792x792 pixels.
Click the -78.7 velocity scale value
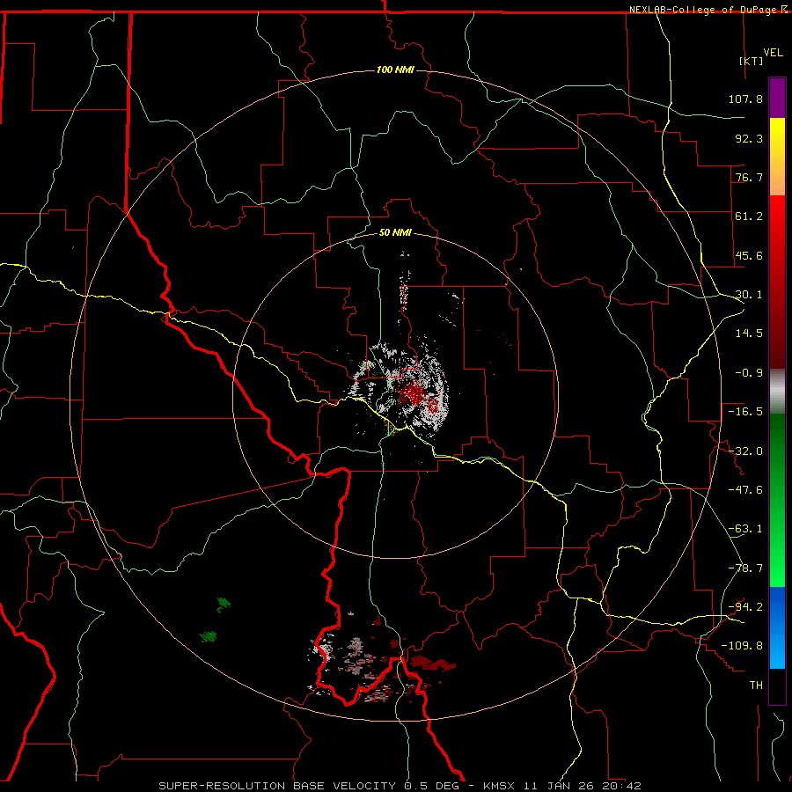[x=745, y=568]
